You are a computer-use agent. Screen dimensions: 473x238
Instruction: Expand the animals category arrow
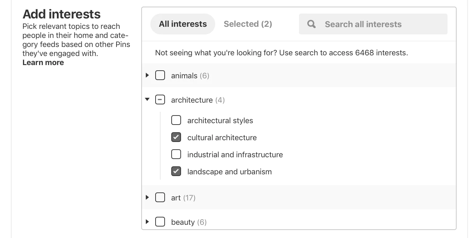pyautogui.click(x=147, y=75)
